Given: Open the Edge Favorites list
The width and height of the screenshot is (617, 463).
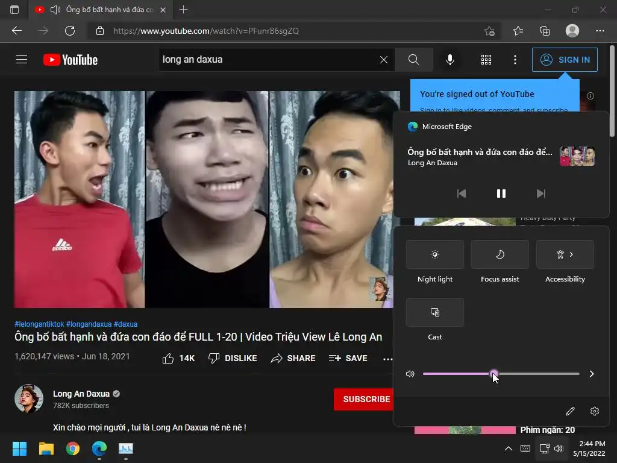Looking at the screenshot, I should (518, 31).
